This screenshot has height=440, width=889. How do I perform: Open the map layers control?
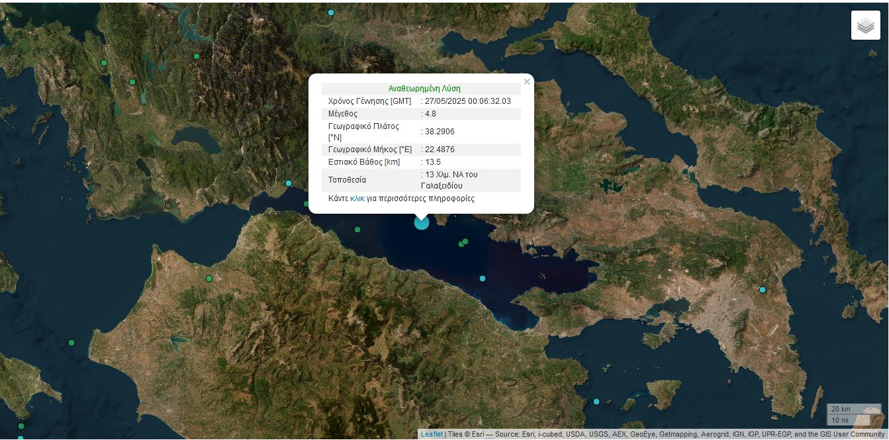(x=865, y=26)
